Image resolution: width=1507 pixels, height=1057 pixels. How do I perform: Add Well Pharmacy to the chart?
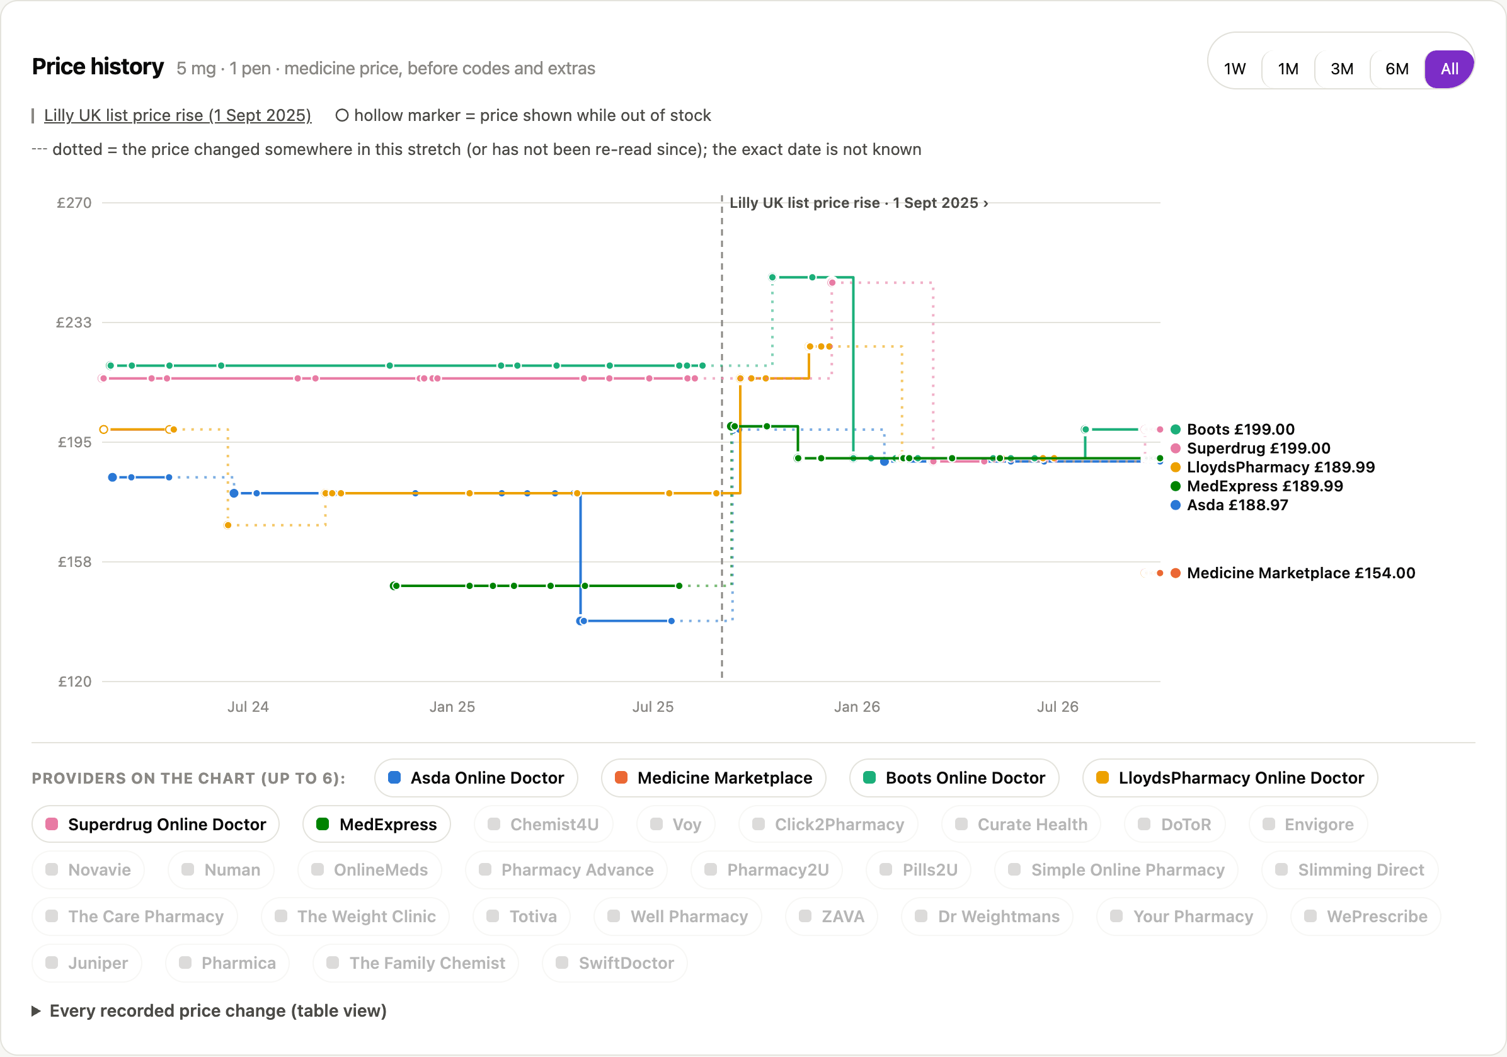point(678,917)
